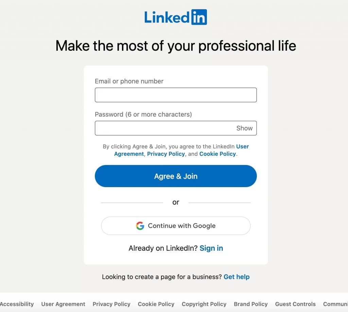Open Privacy Policy from the footer
348x312 pixels.
coord(111,304)
